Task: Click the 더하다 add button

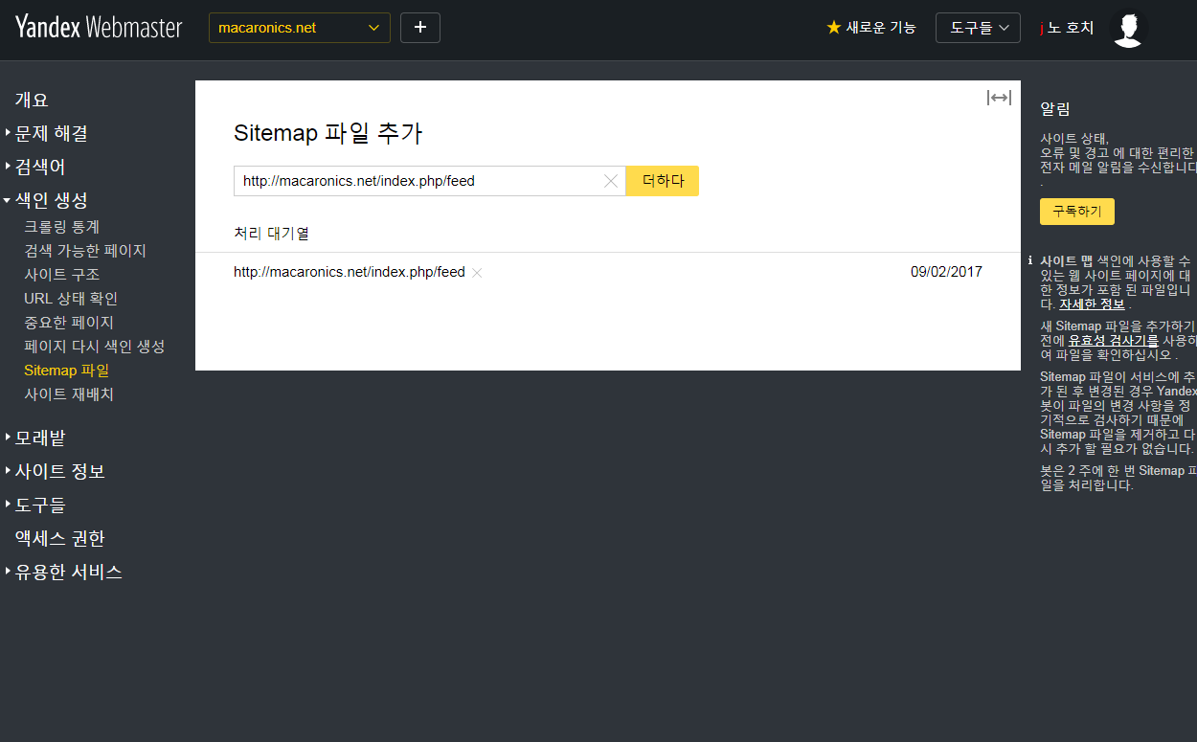Action: (x=663, y=181)
